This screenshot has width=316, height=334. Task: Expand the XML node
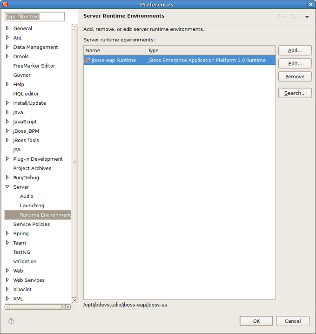(x=7, y=299)
